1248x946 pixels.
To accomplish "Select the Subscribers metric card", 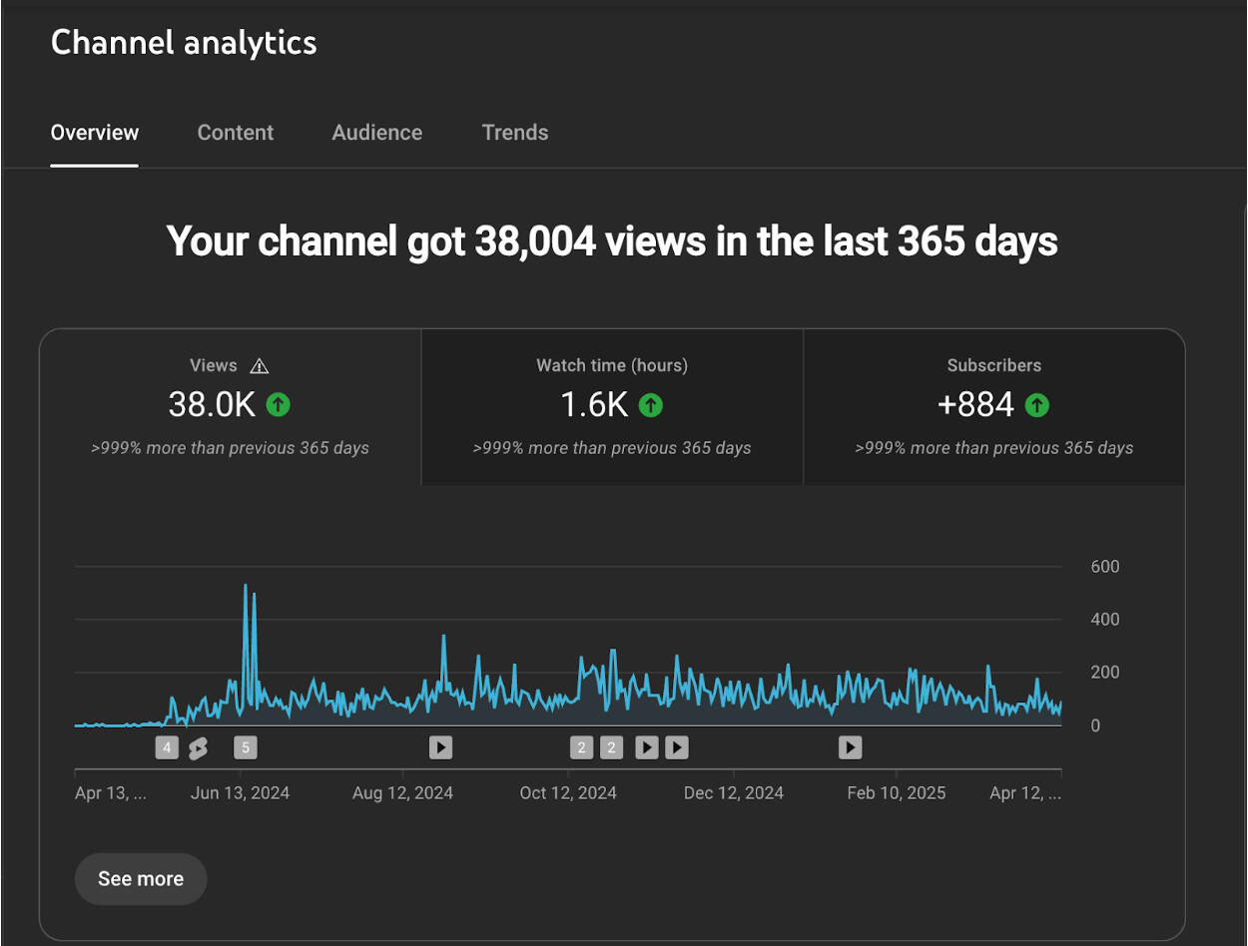I will [993, 407].
